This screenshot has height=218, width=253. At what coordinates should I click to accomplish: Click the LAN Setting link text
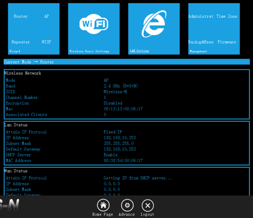(x=139, y=51)
